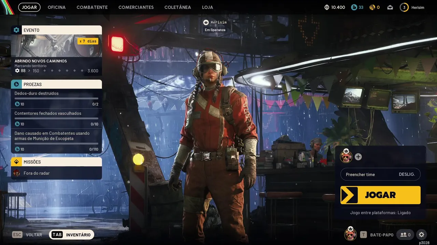Open the Herisim profile name at top right
The image size is (437, 245).
point(418,7)
